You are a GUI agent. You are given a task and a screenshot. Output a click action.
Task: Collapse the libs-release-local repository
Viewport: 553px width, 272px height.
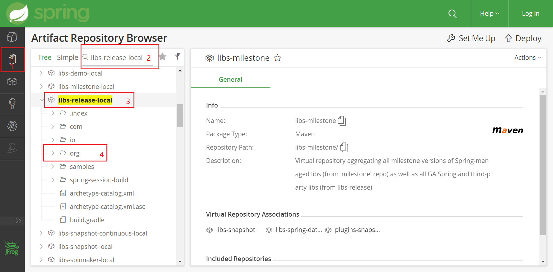pyautogui.click(x=42, y=100)
